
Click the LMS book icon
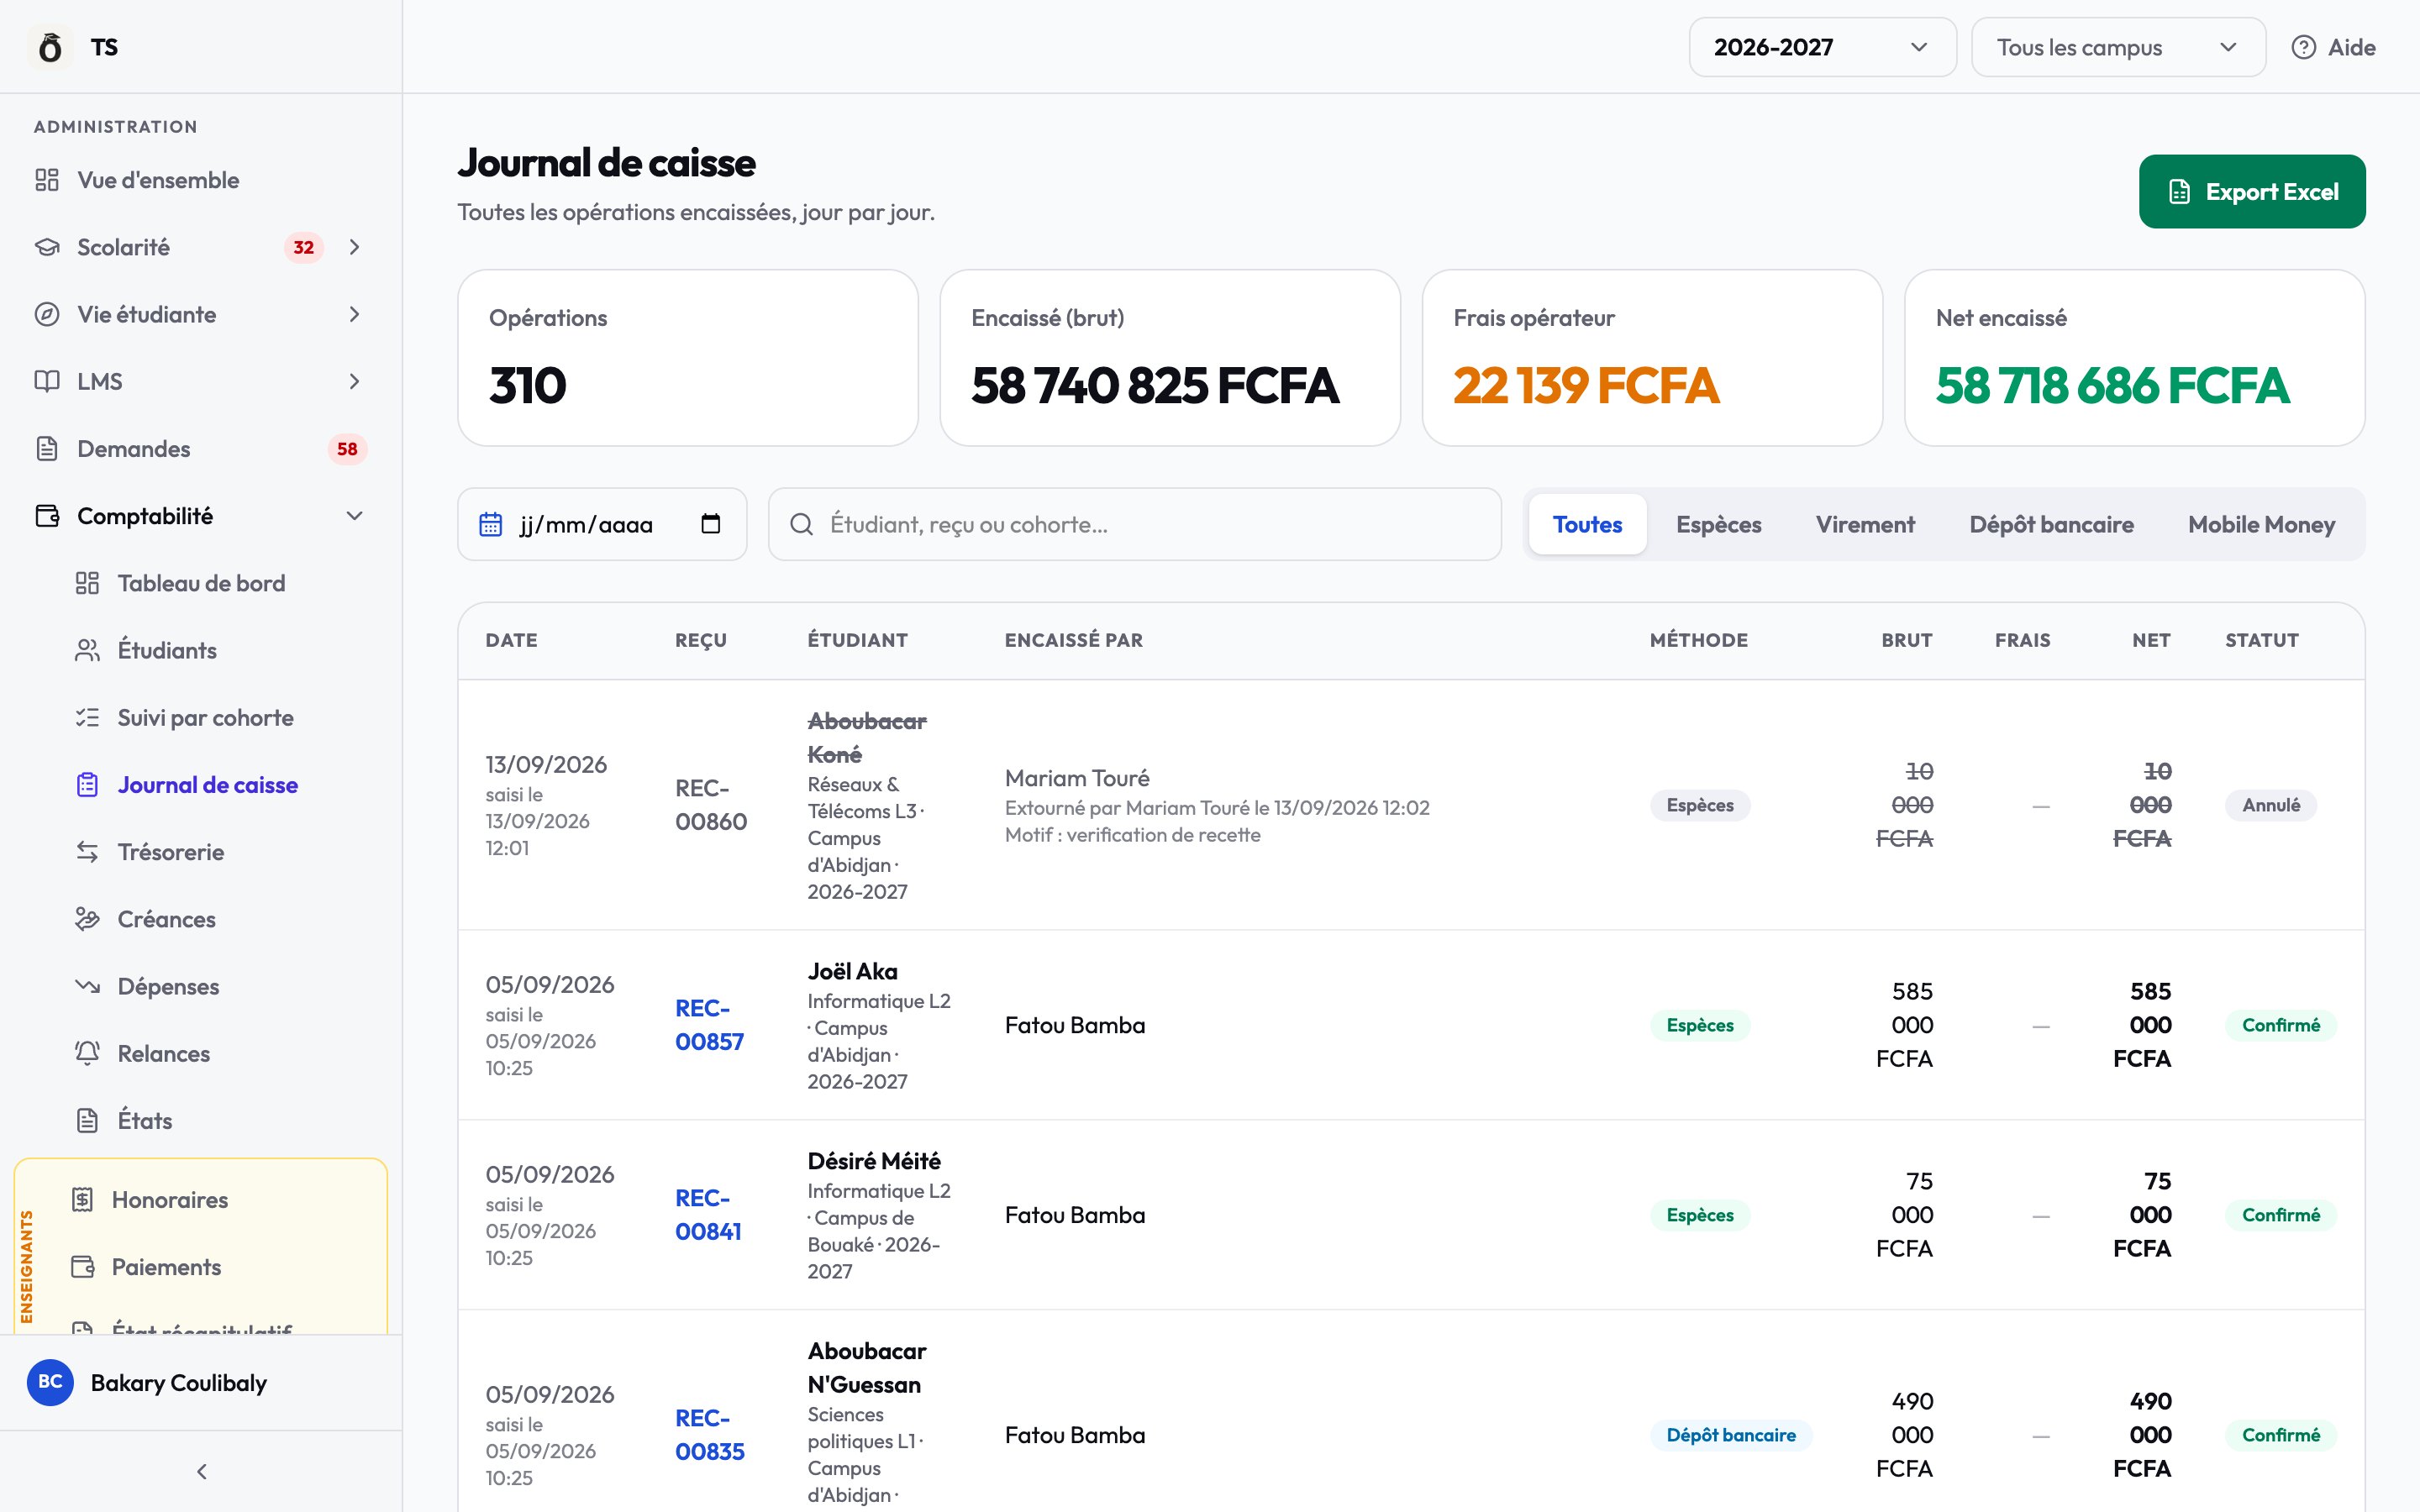coord(47,381)
